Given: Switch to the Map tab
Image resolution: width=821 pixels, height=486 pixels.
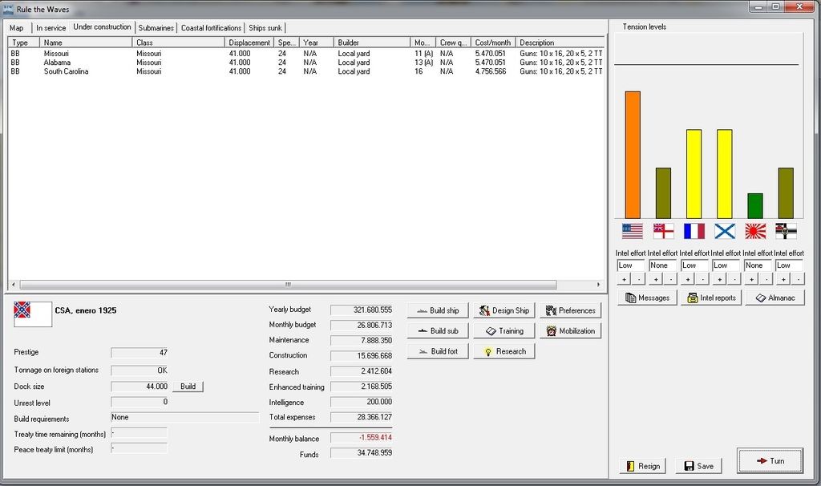Looking at the screenshot, I should (17, 28).
